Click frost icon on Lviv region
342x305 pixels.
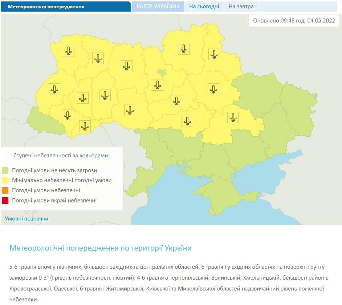[54, 89]
